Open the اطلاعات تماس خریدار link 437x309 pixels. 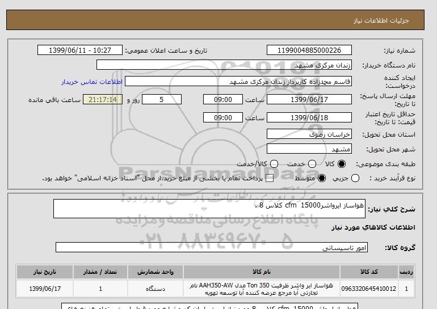[92, 82]
